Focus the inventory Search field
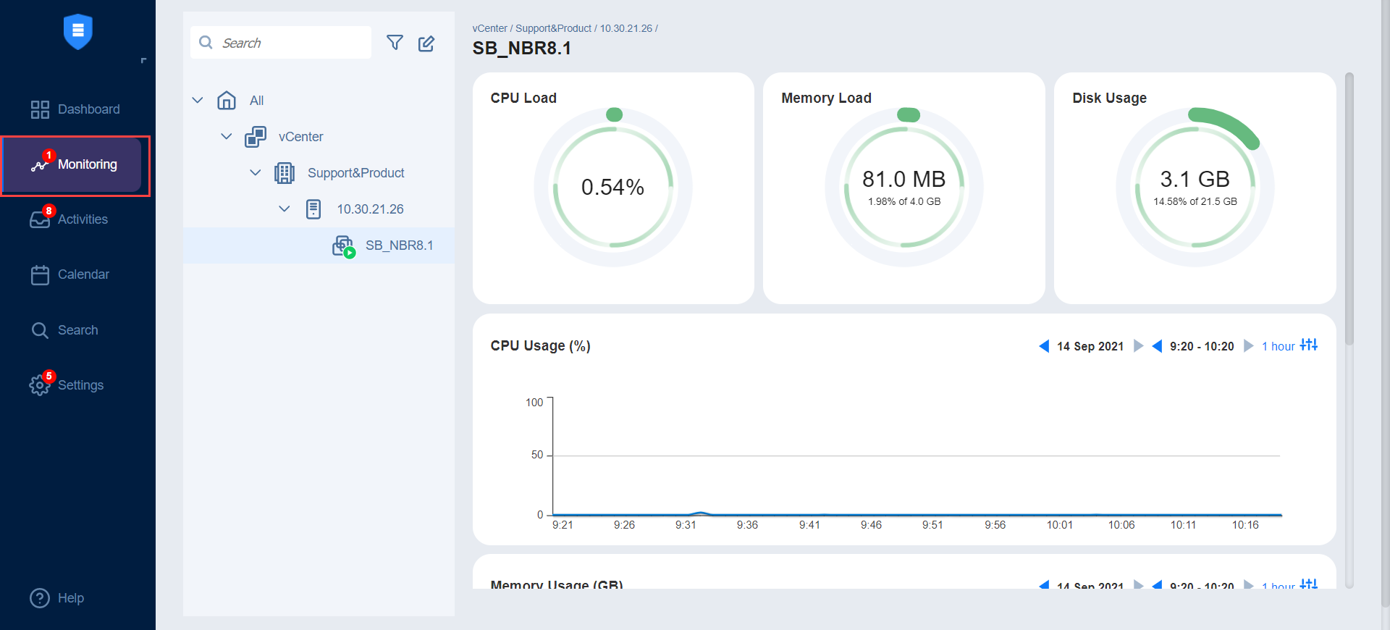 coord(281,43)
